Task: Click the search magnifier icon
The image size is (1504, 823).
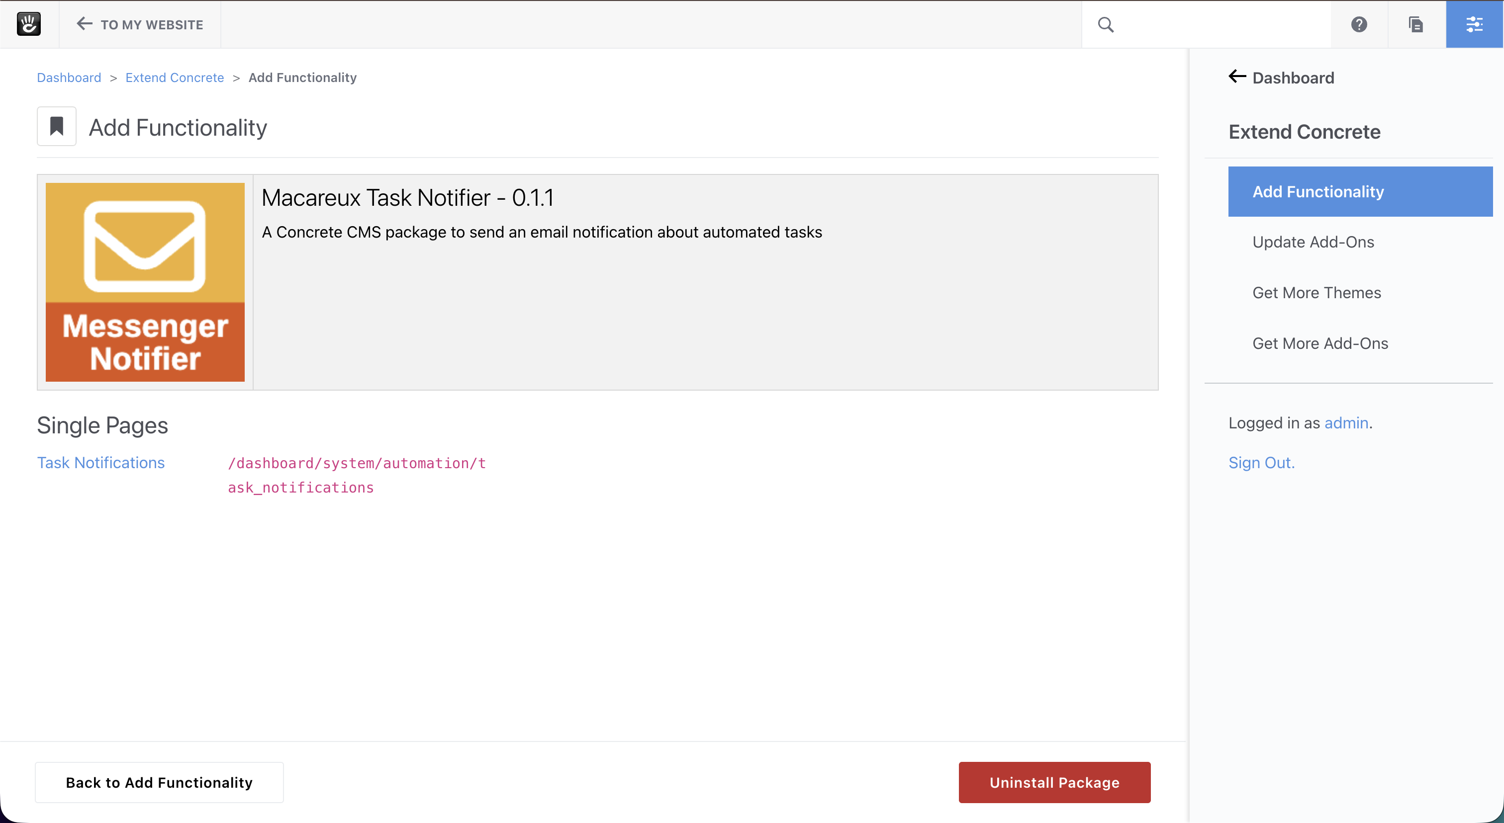Action: pos(1105,24)
